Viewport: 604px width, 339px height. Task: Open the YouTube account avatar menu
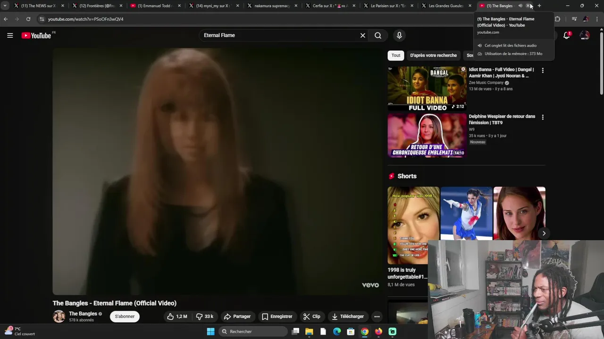[585, 35]
